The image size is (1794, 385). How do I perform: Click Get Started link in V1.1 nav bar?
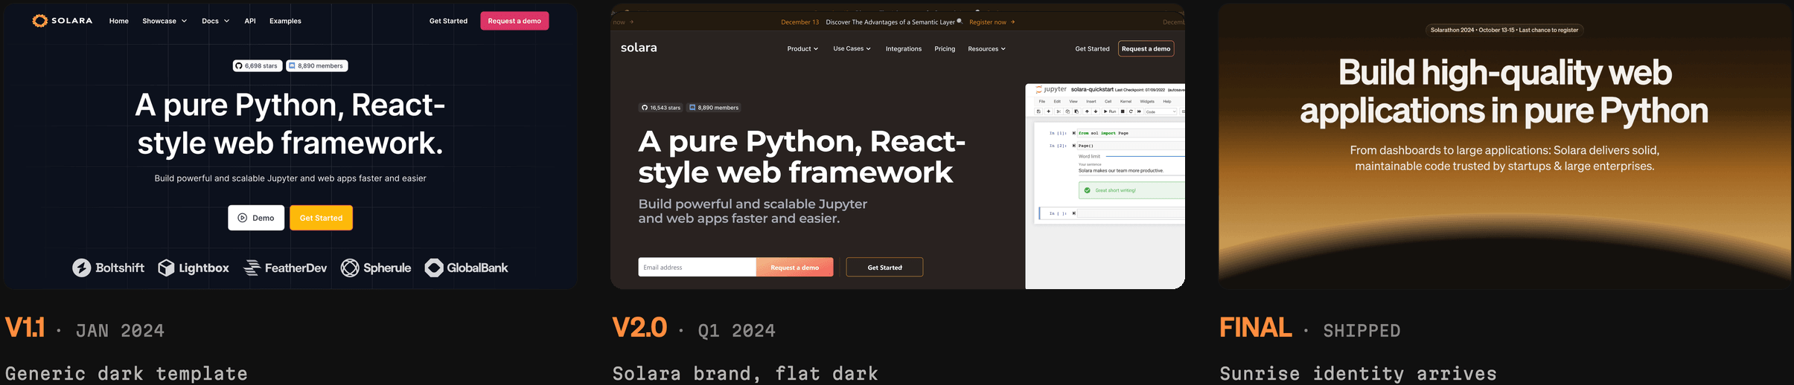coord(448,21)
